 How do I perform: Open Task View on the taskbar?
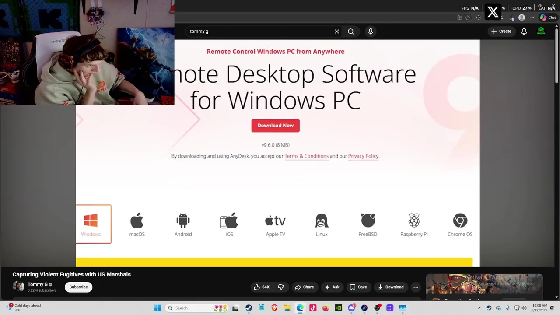(235, 308)
